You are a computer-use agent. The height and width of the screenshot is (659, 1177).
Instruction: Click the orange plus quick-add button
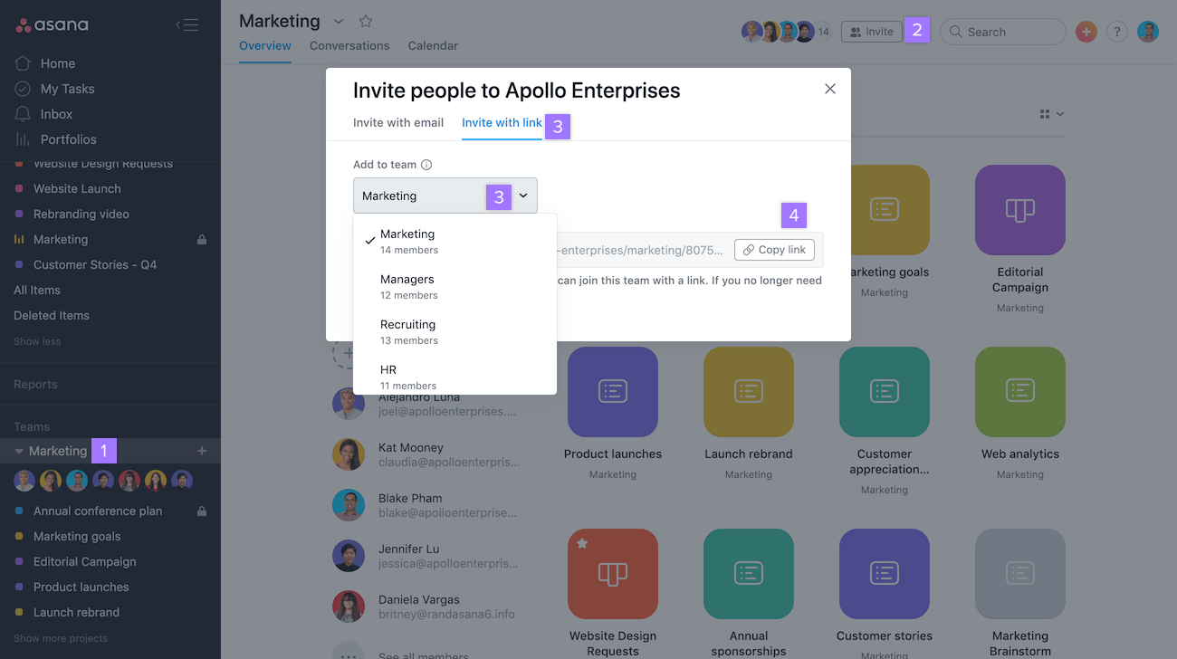[1086, 32]
